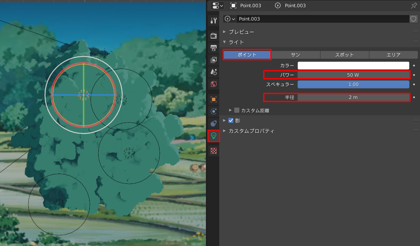
Task: Open the Render properties tab
Action: [x=214, y=35]
